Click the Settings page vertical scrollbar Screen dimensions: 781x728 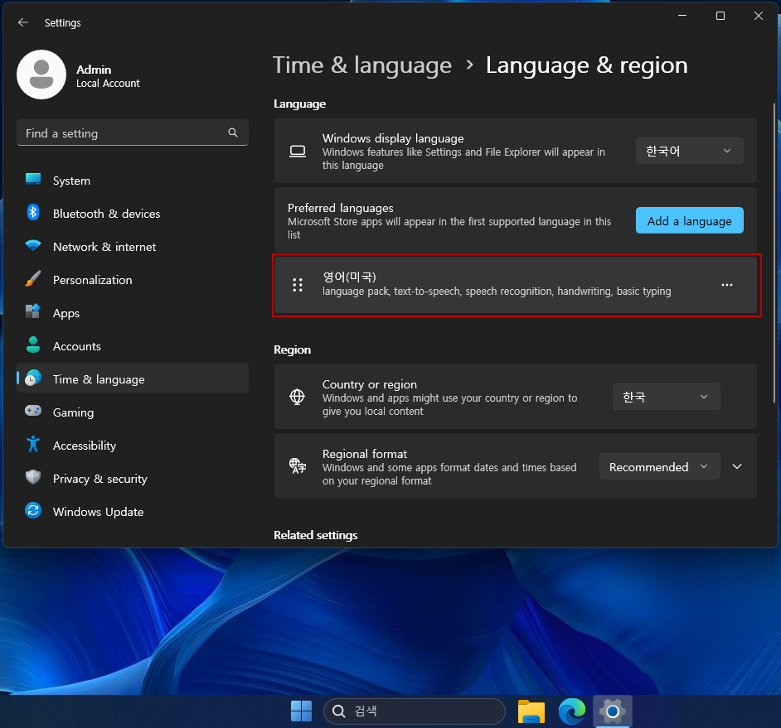coord(774,253)
